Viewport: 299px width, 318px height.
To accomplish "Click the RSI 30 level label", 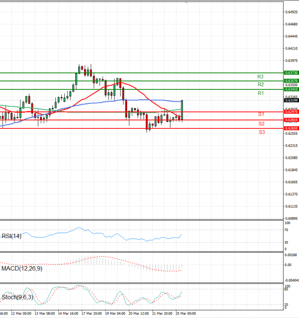I will pyautogui.click(x=286, y=242).
